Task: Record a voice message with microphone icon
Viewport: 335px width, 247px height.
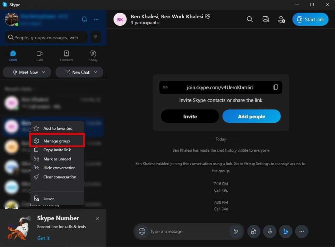Action: point(270,231)
